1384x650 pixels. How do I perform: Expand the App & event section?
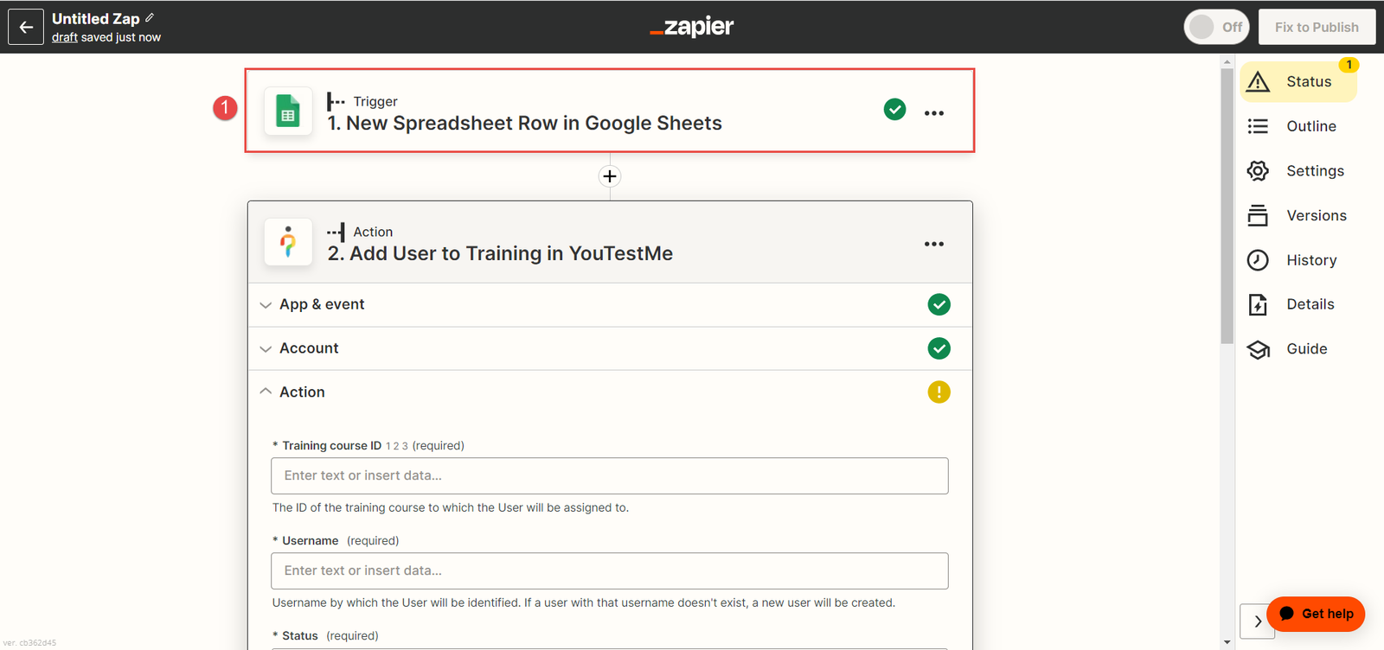pos(322,304)
